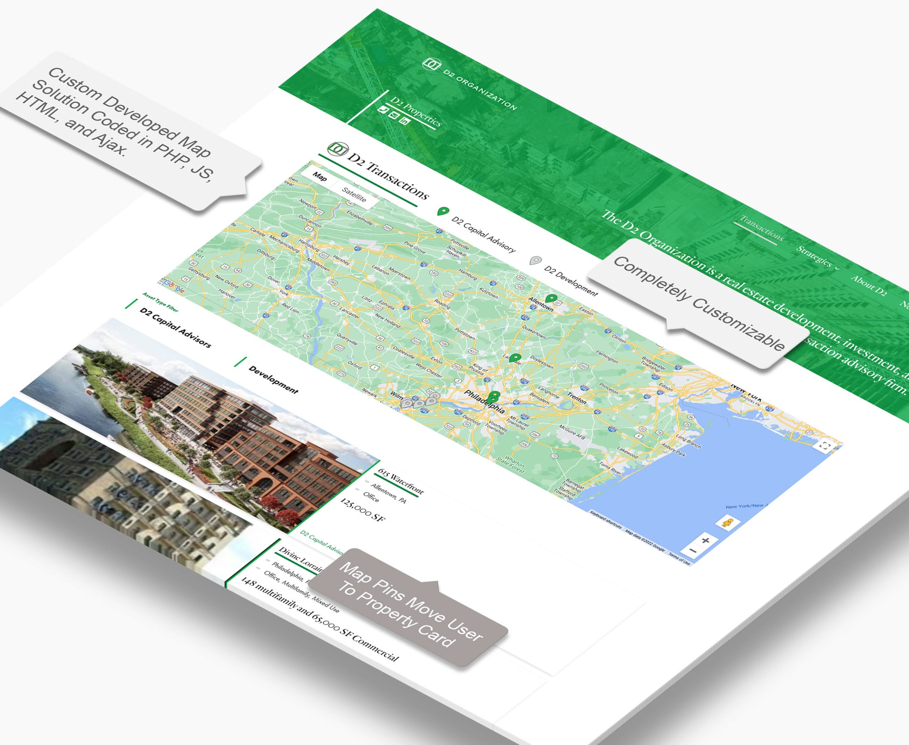Select the Map view type button
Viewport: 909px width, 745px height.
coord(320,176)
